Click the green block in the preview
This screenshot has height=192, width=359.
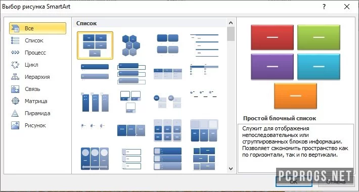pyautogui.click(x=319, y=37)
